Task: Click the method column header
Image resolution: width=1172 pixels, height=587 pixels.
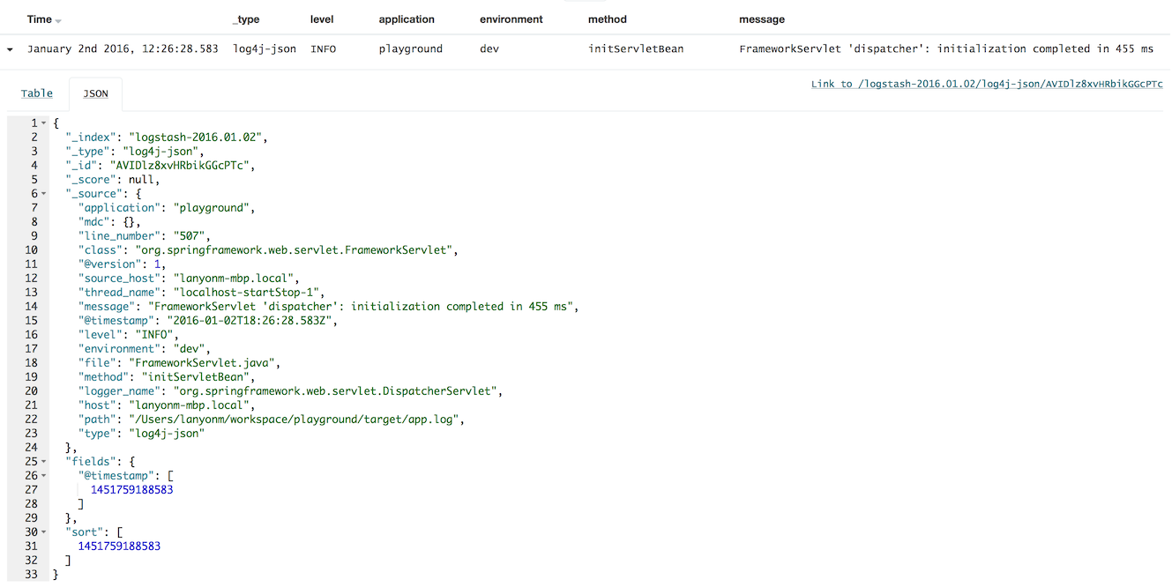Action: [608, 19]
